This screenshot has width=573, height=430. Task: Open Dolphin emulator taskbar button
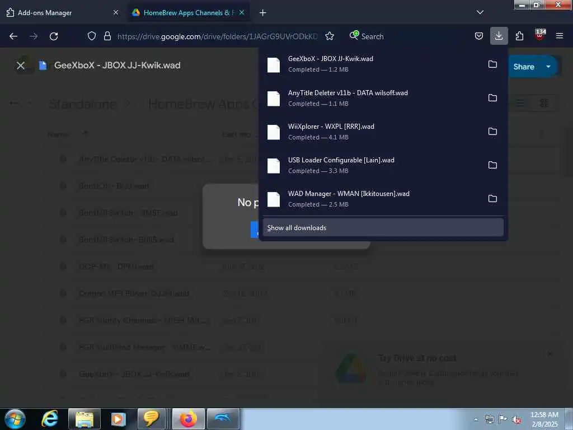pos(223,419)
